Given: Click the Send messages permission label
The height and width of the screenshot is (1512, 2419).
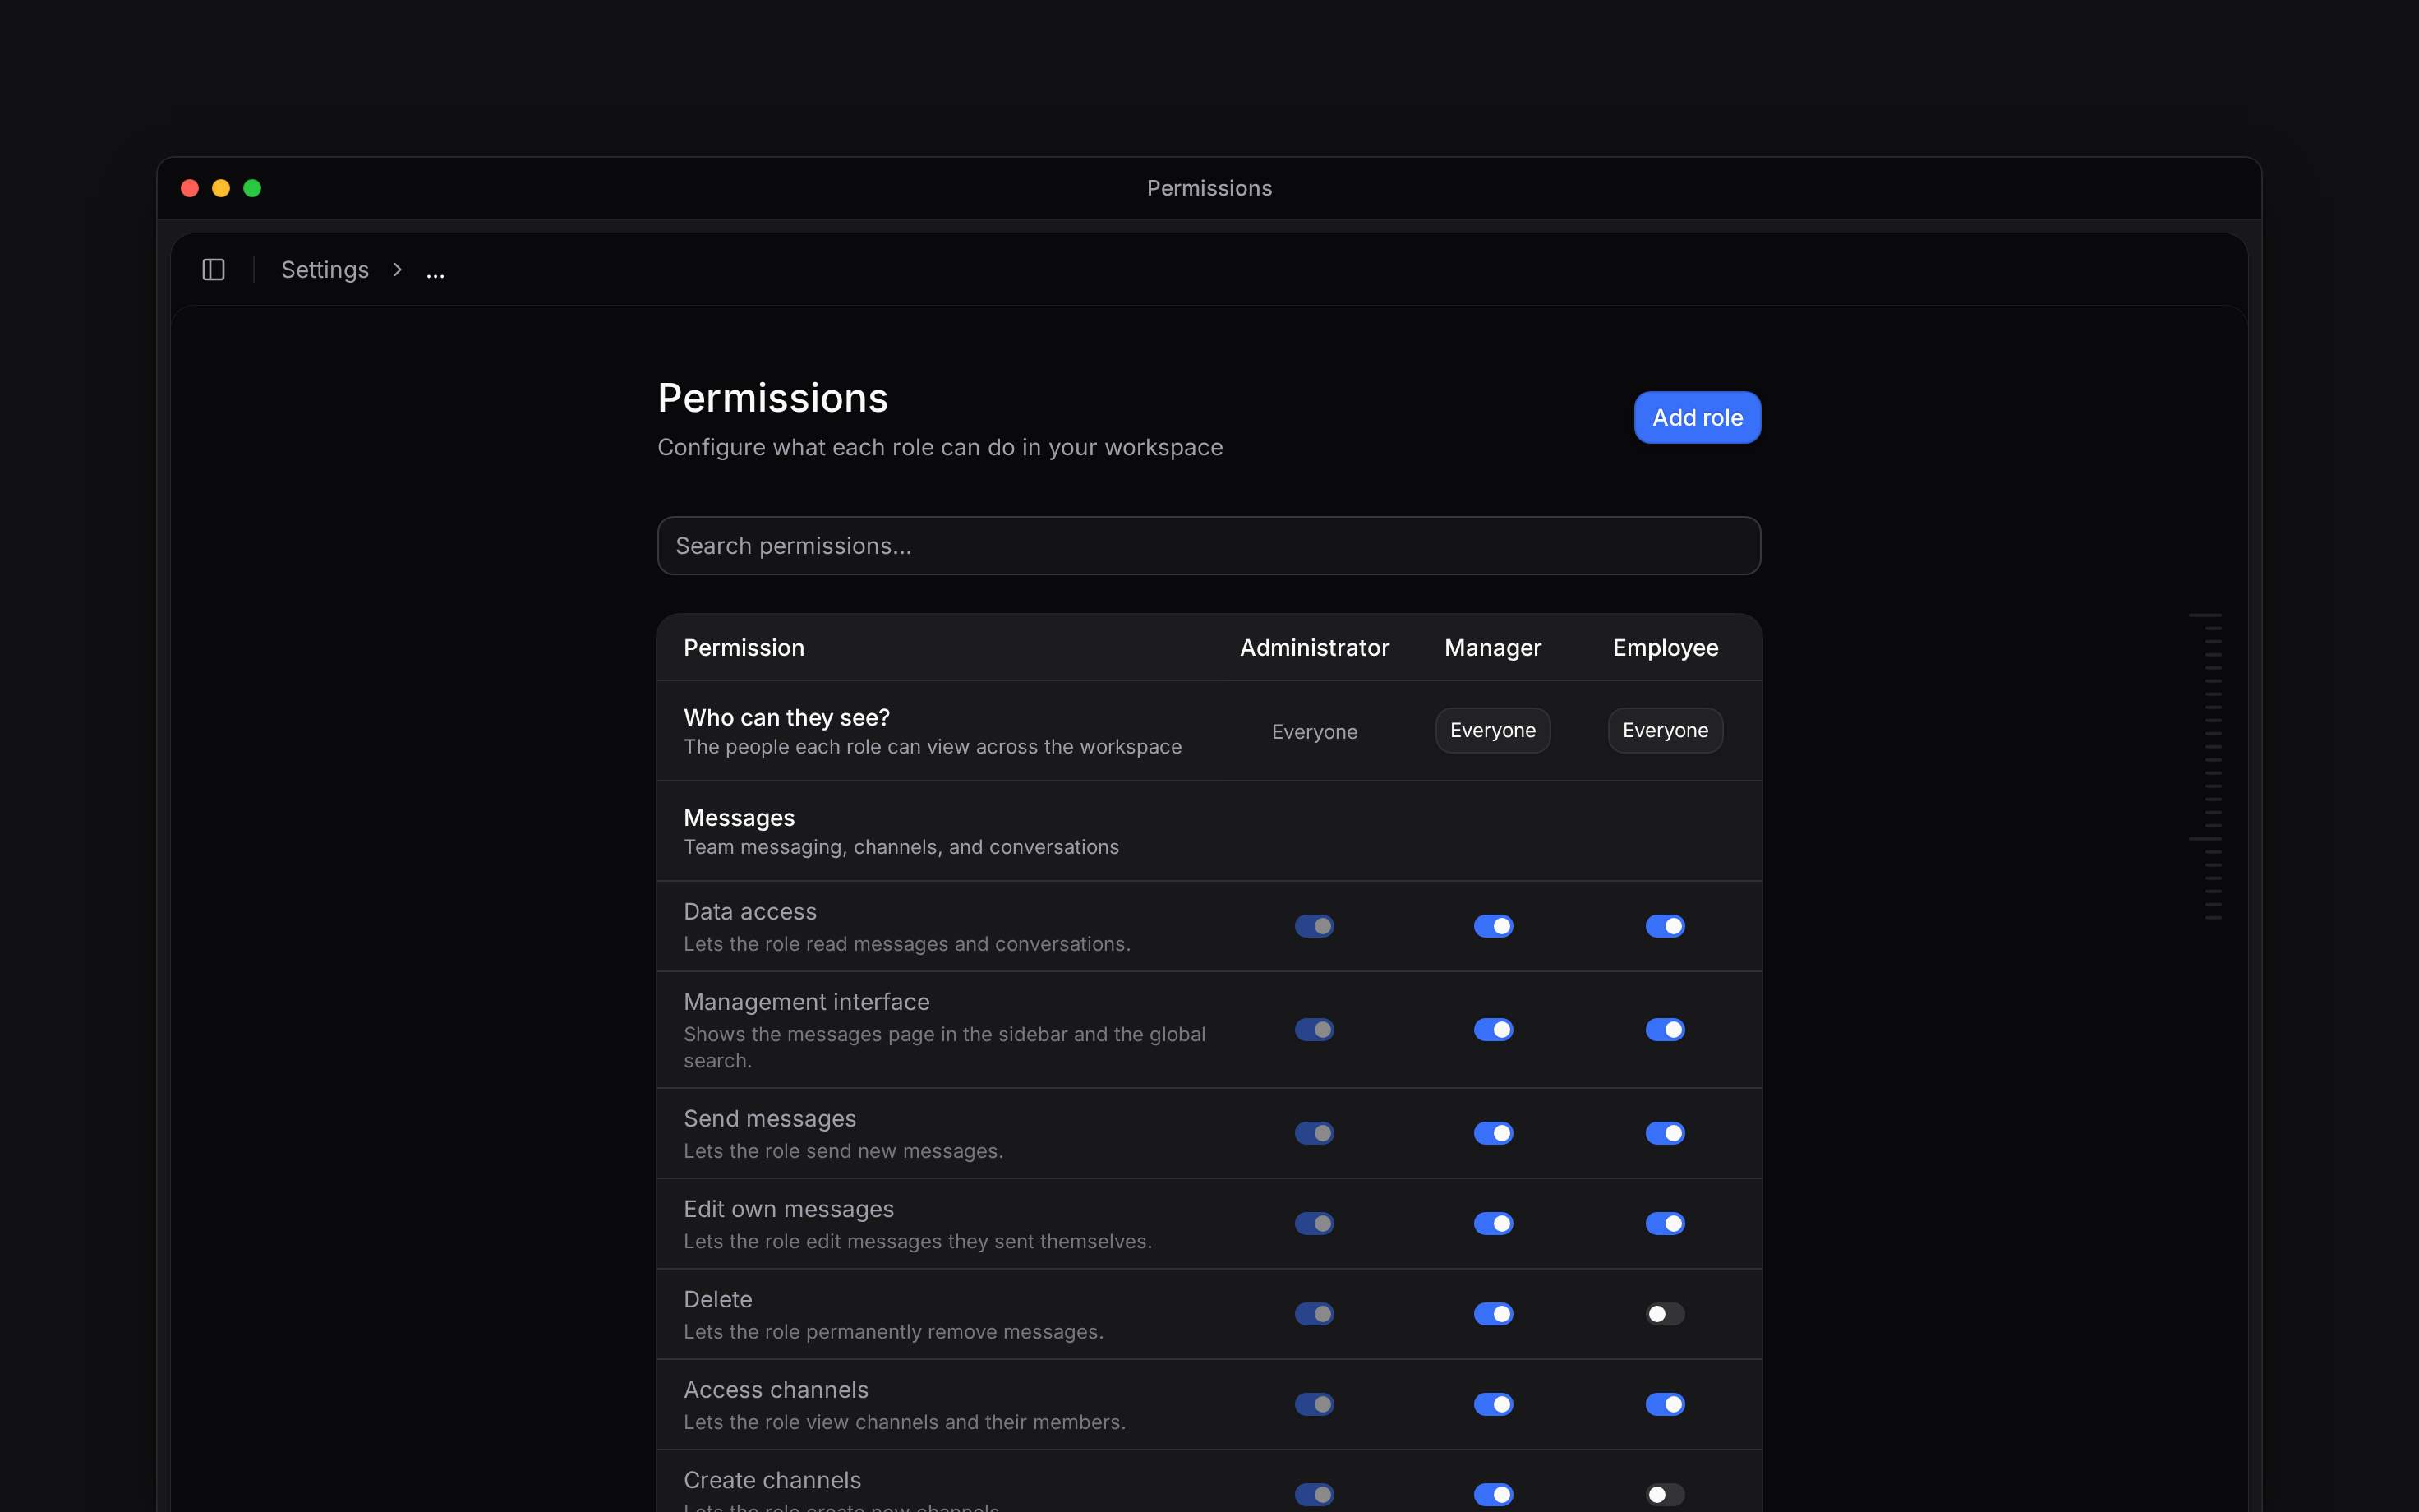Looking at the screenshot, I should (x=770, y=1119).
